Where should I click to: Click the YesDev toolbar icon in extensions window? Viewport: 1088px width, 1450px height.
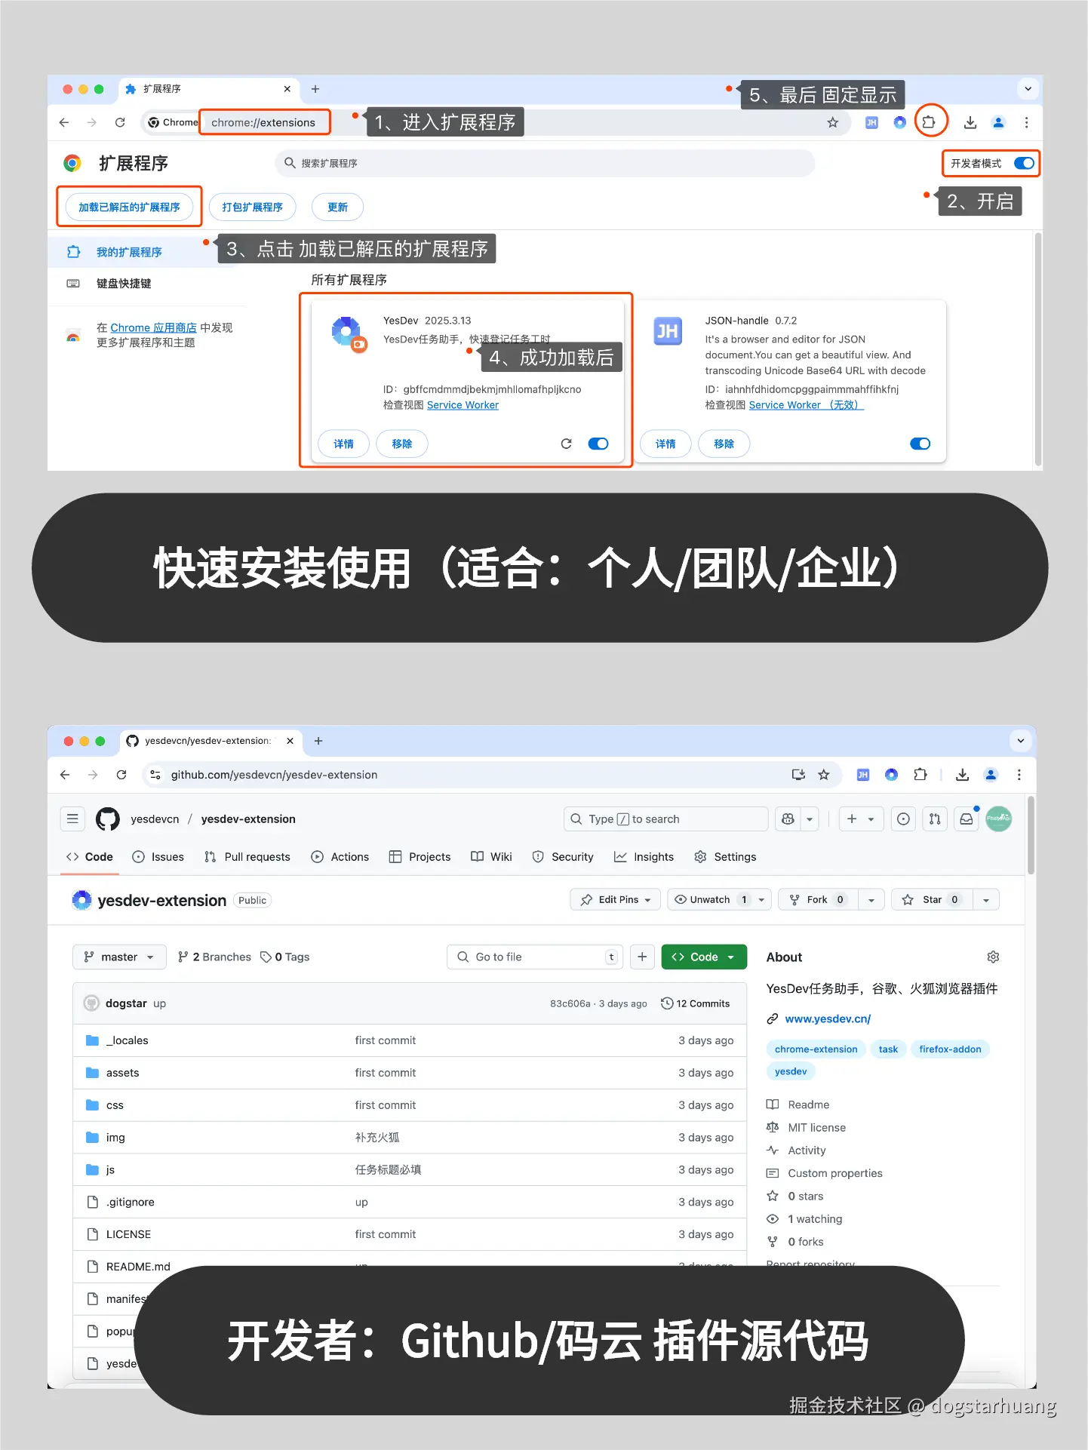(899, 122)
